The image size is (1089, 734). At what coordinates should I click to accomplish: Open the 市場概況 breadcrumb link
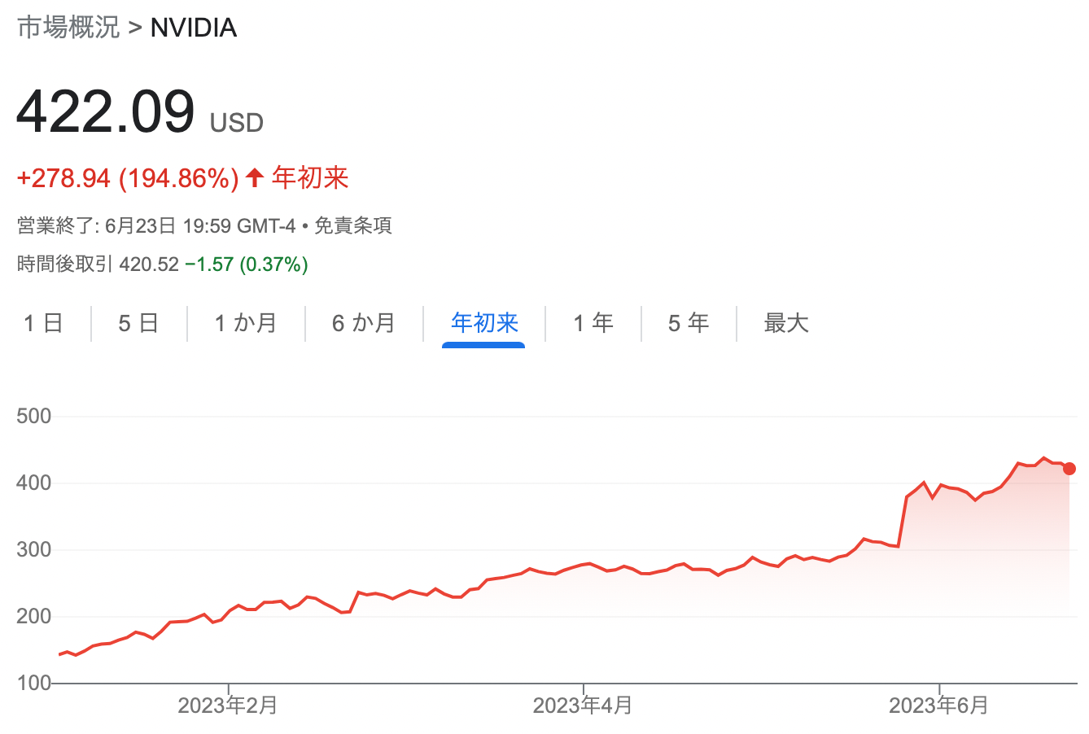pos(68,28)
